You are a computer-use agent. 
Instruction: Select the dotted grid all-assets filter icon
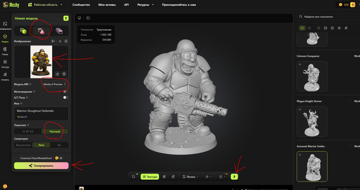pos(318,28)
